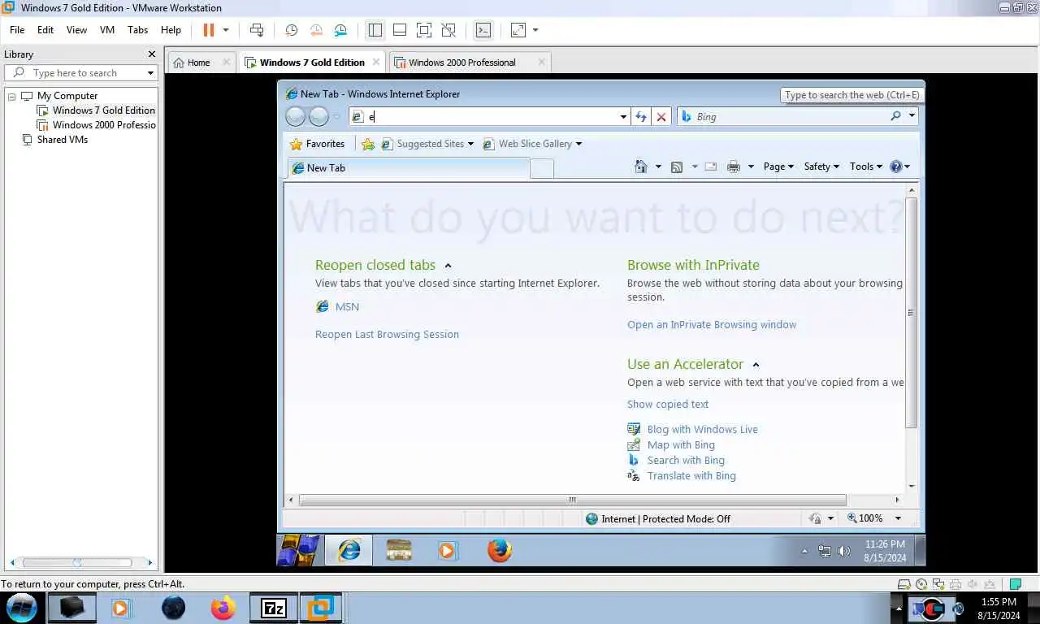Pause the running virtual machine
1040x624 pixels.
pyautogui.click(x=209, y=30)
